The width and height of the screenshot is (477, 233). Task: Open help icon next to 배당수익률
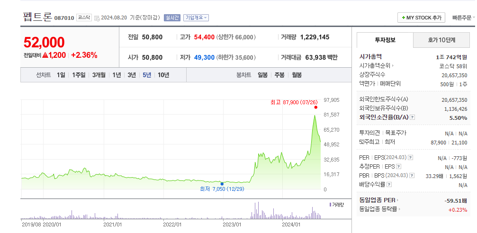click(389, 184)
